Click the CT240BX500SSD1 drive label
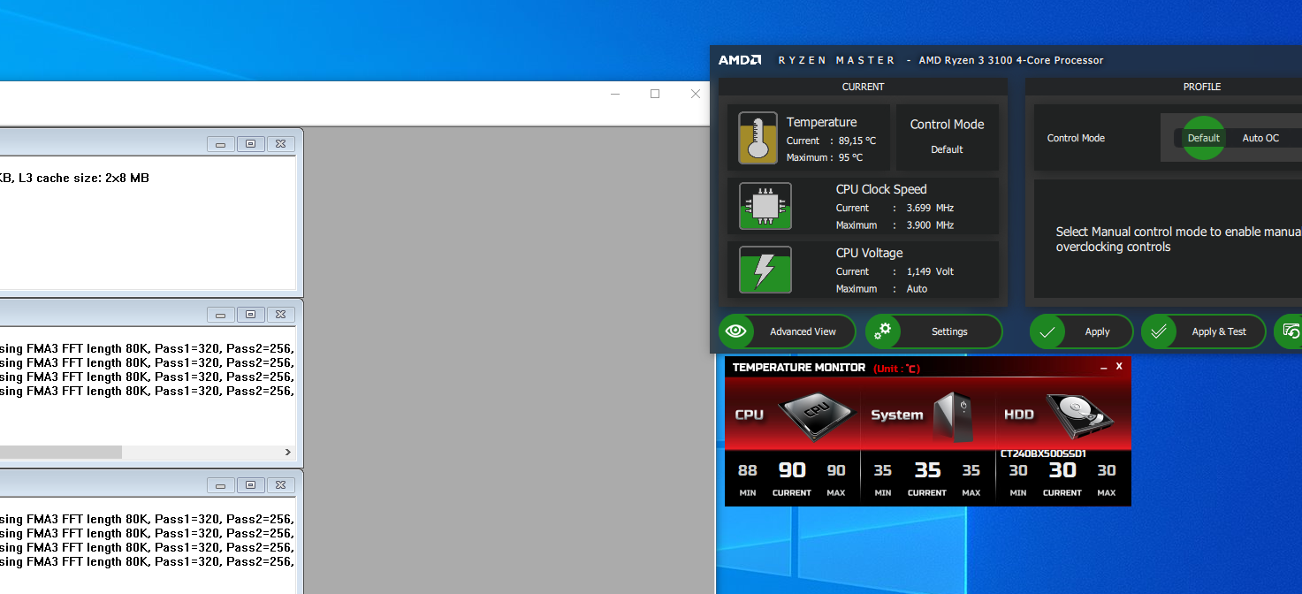Image resolution: width=1302 pixels, height=594 pixels. 1043,453
